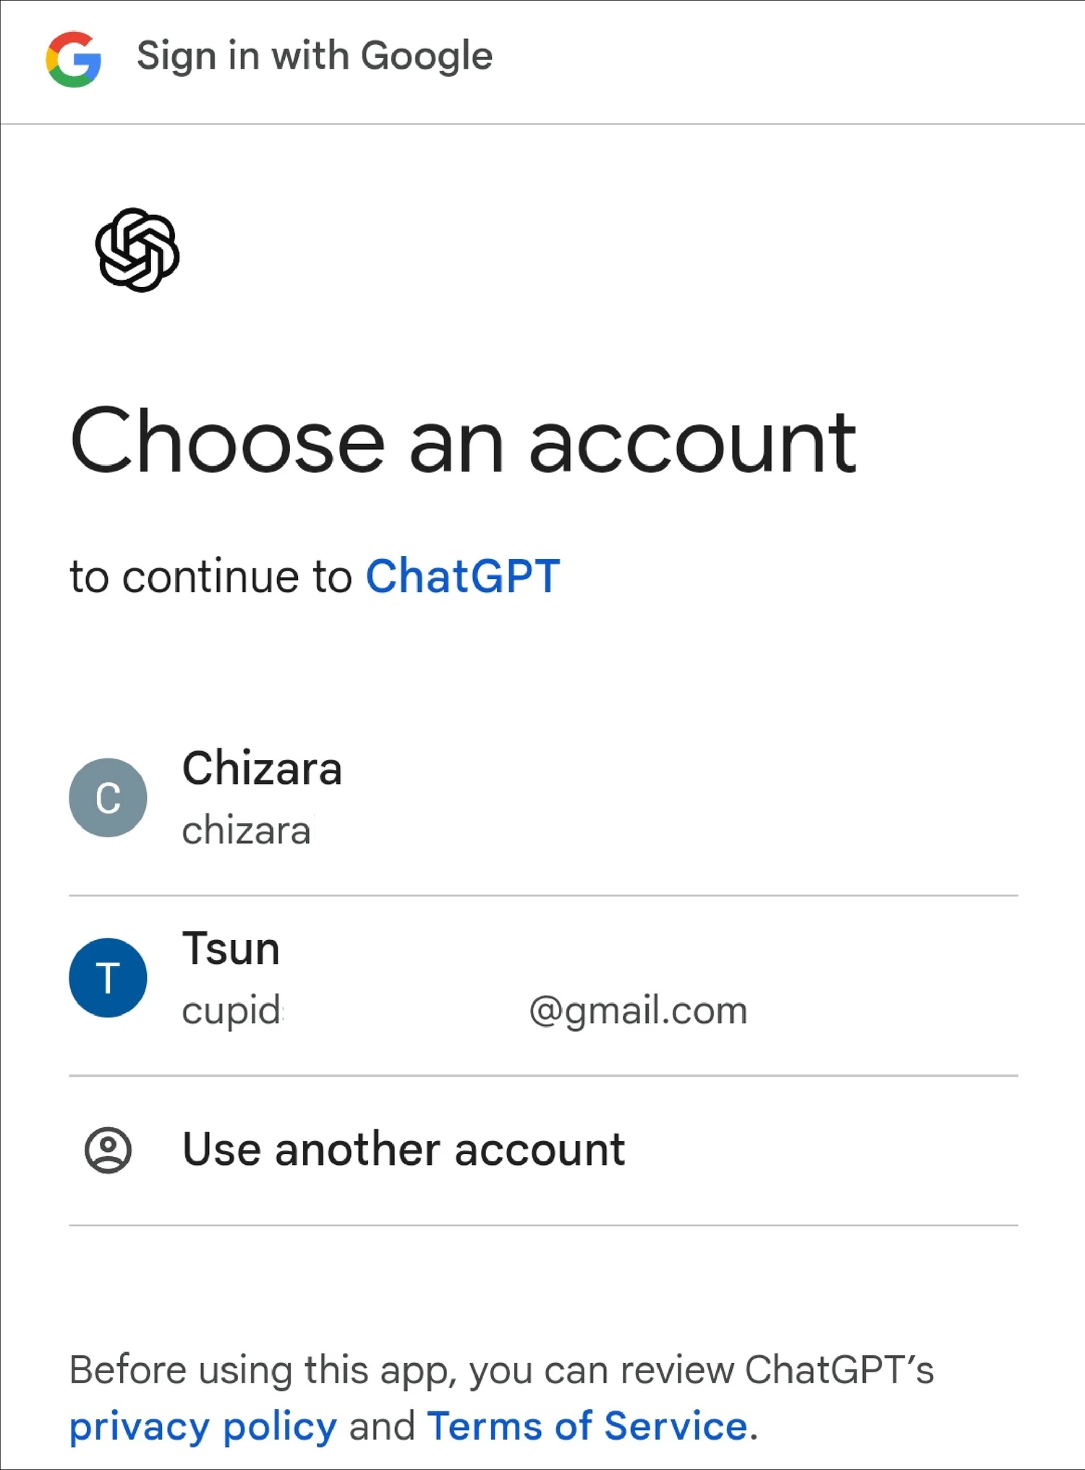Viewport: 1085px width, 1470px height.
Task: Click the '@gmail.com' text in Tsun's row
Action: tap(638, 1012)
